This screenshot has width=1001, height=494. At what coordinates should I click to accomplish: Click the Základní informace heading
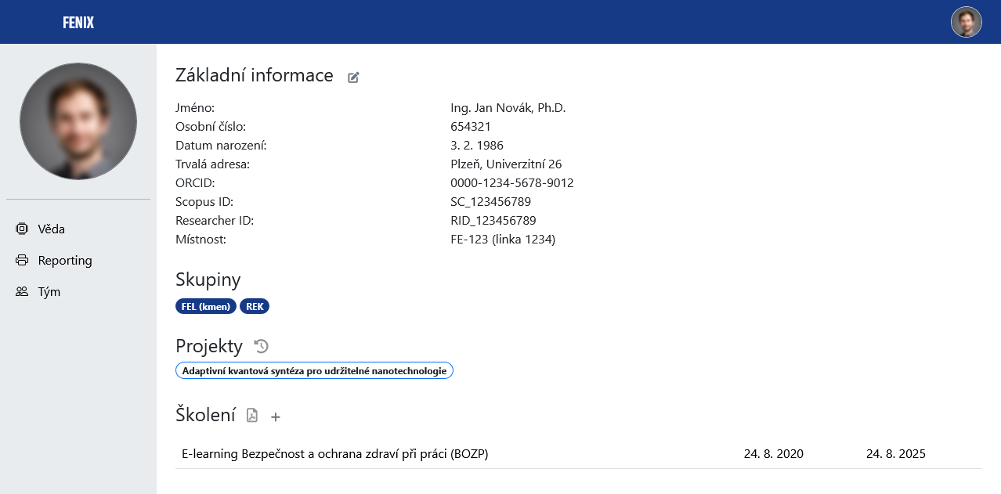click(x=255, y=76)
